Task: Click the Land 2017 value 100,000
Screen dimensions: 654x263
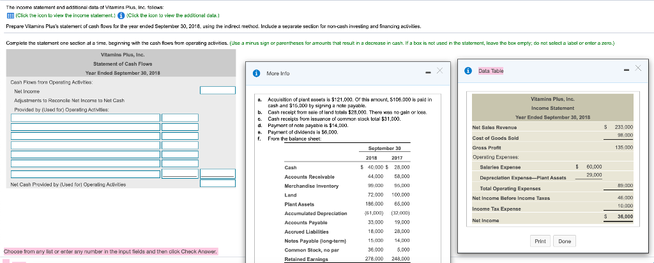Action: pyautogui.click(x=401, y=195)
